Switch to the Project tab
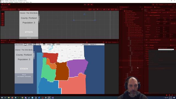Screen dimensions: 176x99 157,7
